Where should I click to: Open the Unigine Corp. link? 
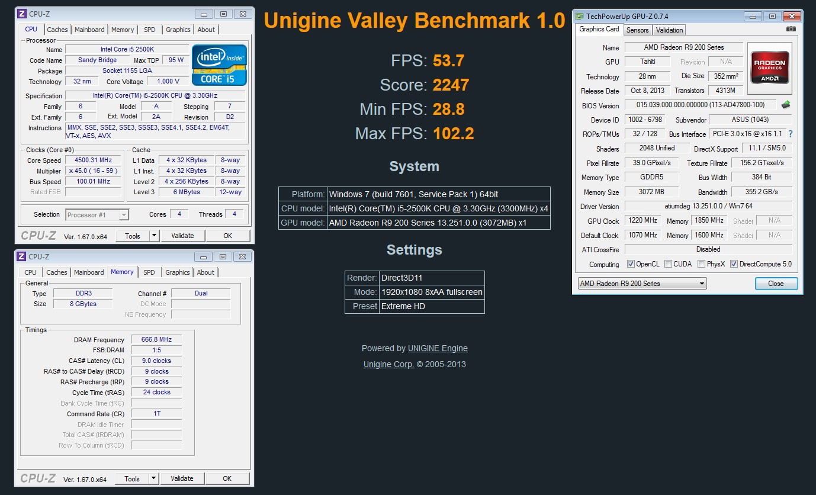point(388,364)
